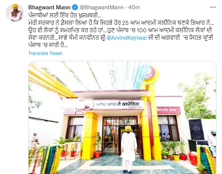The height and width of the screenshot is (174, 222).
Task: Click the 'ਆਮ ਆਦਮੀ ਕਲੀਨਿਕ' signboard in the photo
Action: click(118, 104)
